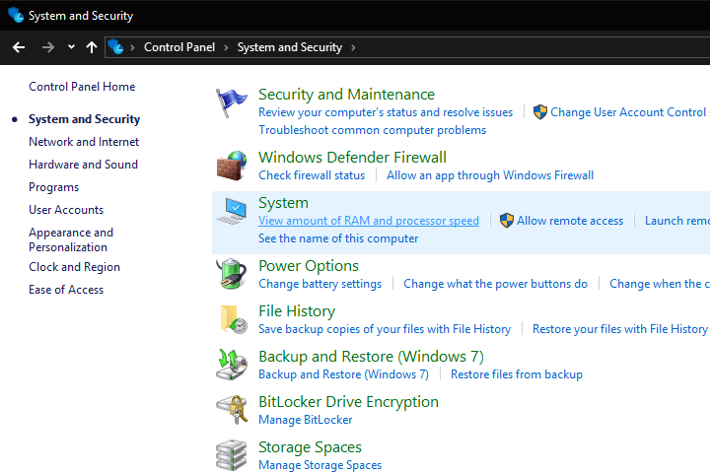Click the shield icon beside Change User Account Control
The image size is (710, 473).
(x=540, y=111)
